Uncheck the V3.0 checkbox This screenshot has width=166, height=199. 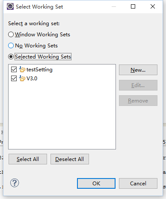coord(14,79)
